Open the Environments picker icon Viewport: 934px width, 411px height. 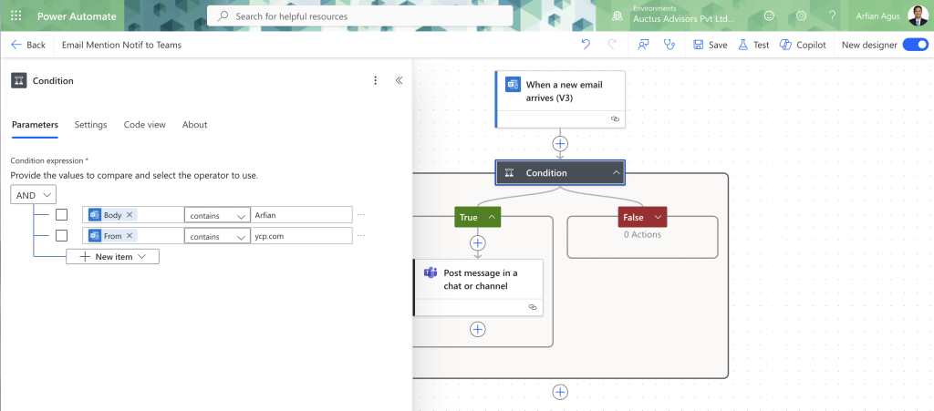point(617,16)
